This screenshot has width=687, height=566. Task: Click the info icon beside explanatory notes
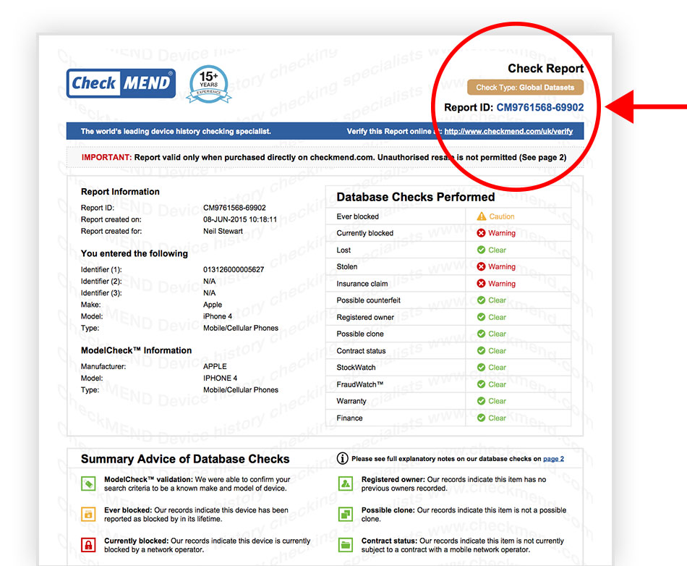pos(342,459)
